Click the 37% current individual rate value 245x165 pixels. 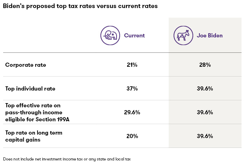(x=132, y=88)
